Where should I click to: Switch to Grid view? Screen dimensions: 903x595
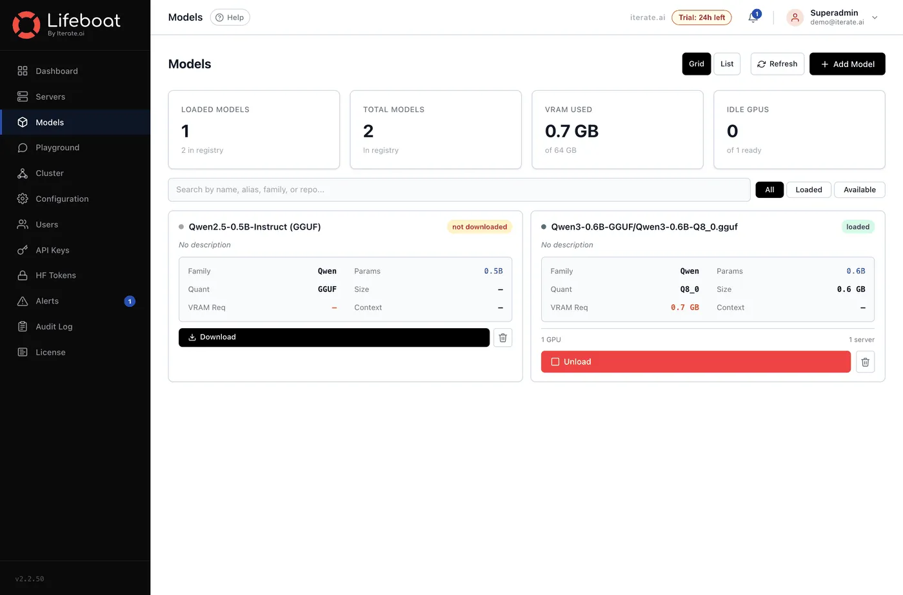[x=697, y=64]
